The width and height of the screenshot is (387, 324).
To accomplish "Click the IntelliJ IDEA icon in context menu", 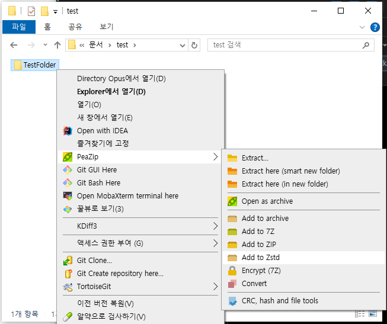I will point(68,131).
